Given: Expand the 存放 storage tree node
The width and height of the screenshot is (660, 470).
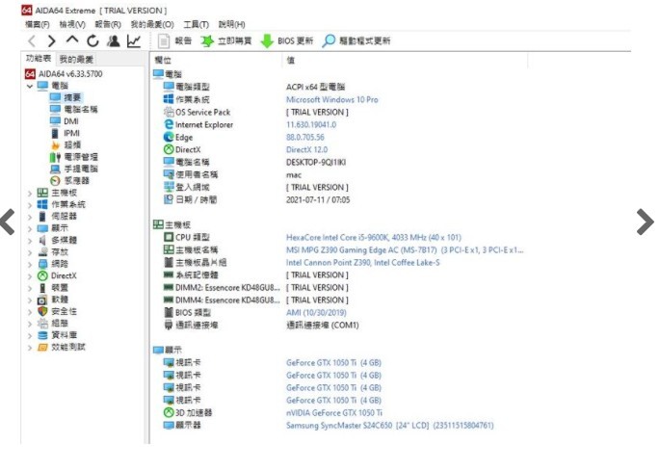Looking at the screenshot, I should click(30, 253).
